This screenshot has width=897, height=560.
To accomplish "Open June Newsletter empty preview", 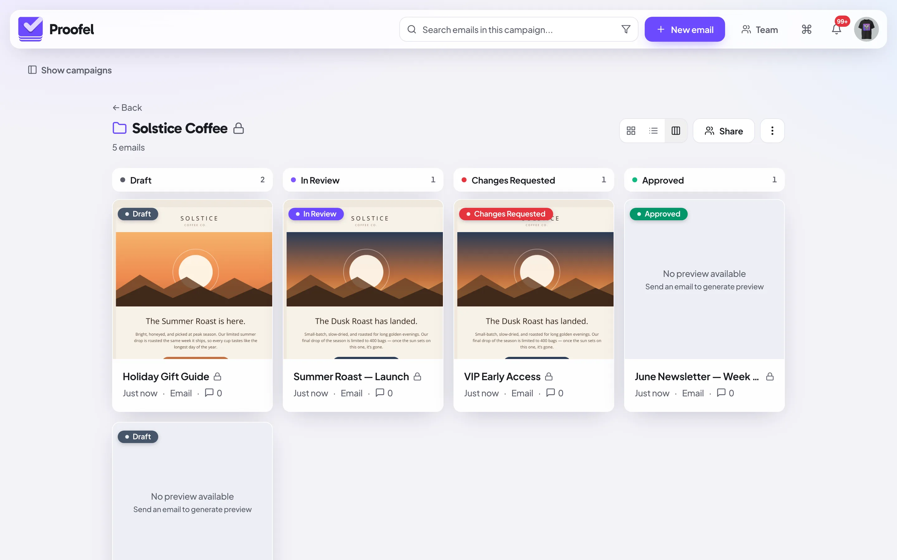I will point(704,280).
